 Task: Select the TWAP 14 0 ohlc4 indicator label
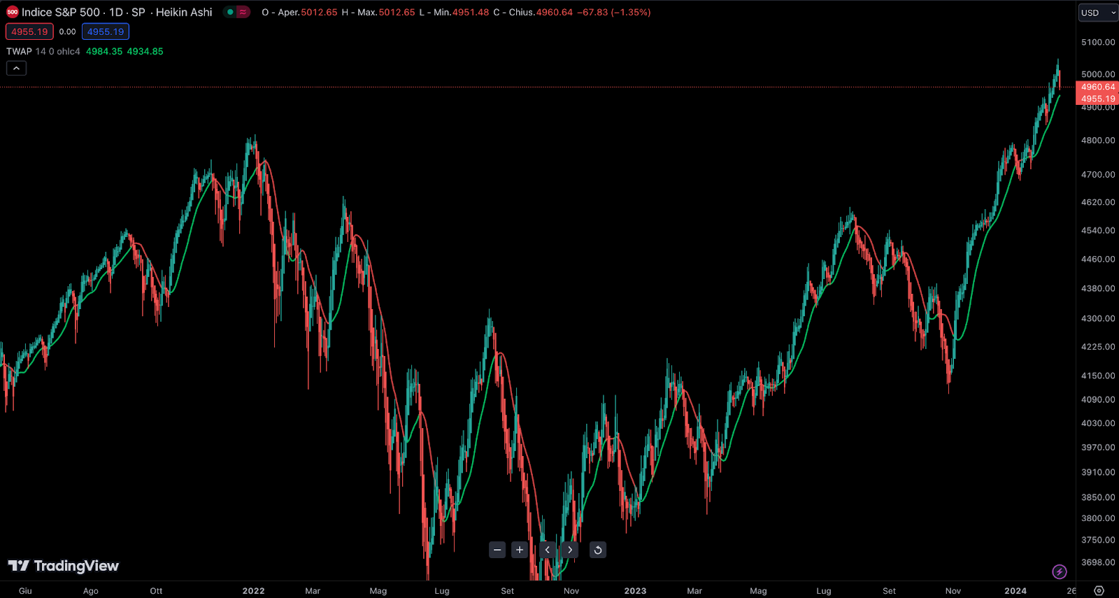43,51
